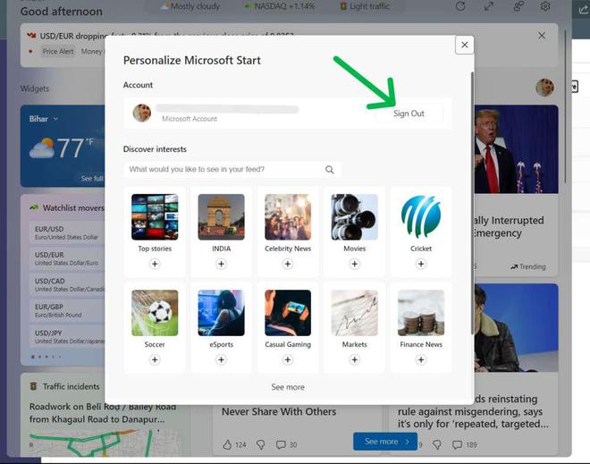The image size is (590, 464).
Task: Add the Cricket interest
Action: pyautogui.click(x=421, y=264)
